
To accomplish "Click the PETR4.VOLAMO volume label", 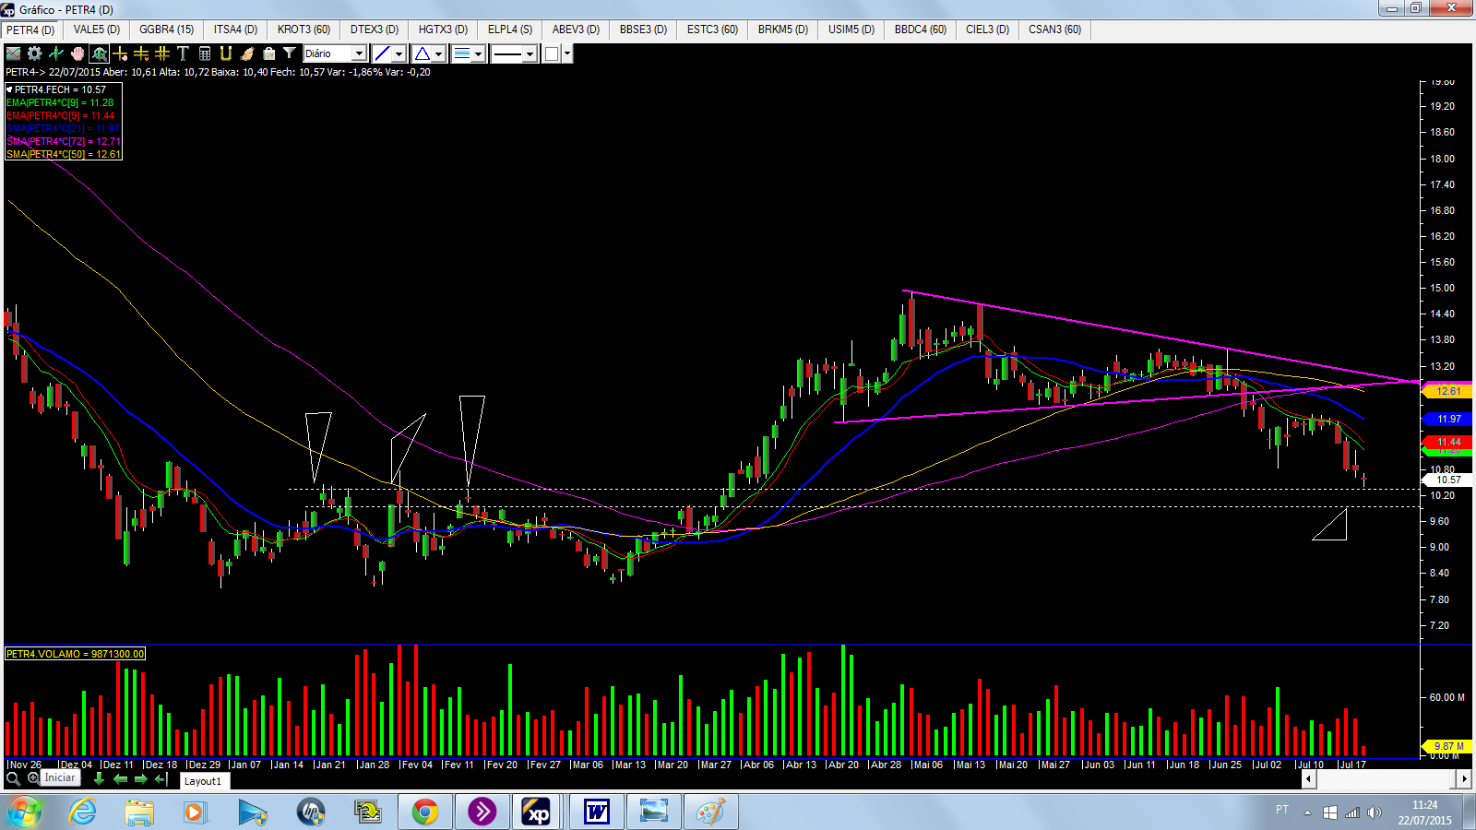I will (x=76, y=654).
